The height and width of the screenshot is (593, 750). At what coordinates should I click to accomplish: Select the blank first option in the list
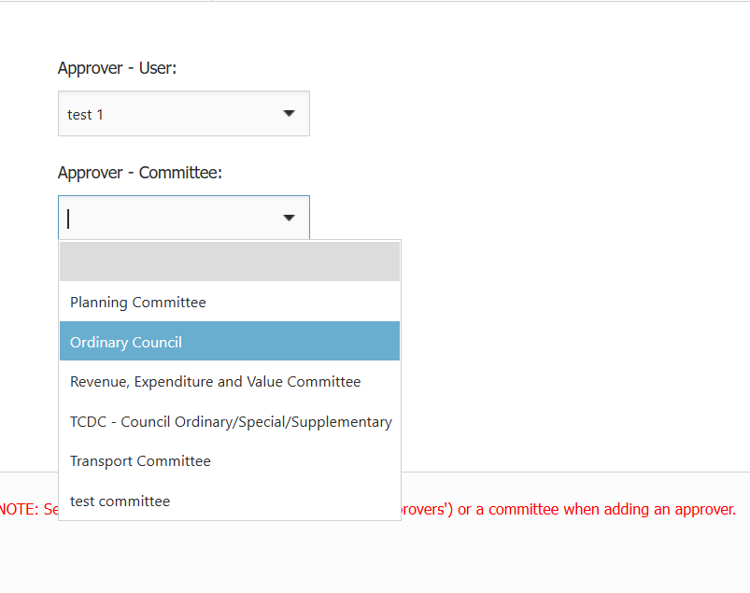click(230, 262)
